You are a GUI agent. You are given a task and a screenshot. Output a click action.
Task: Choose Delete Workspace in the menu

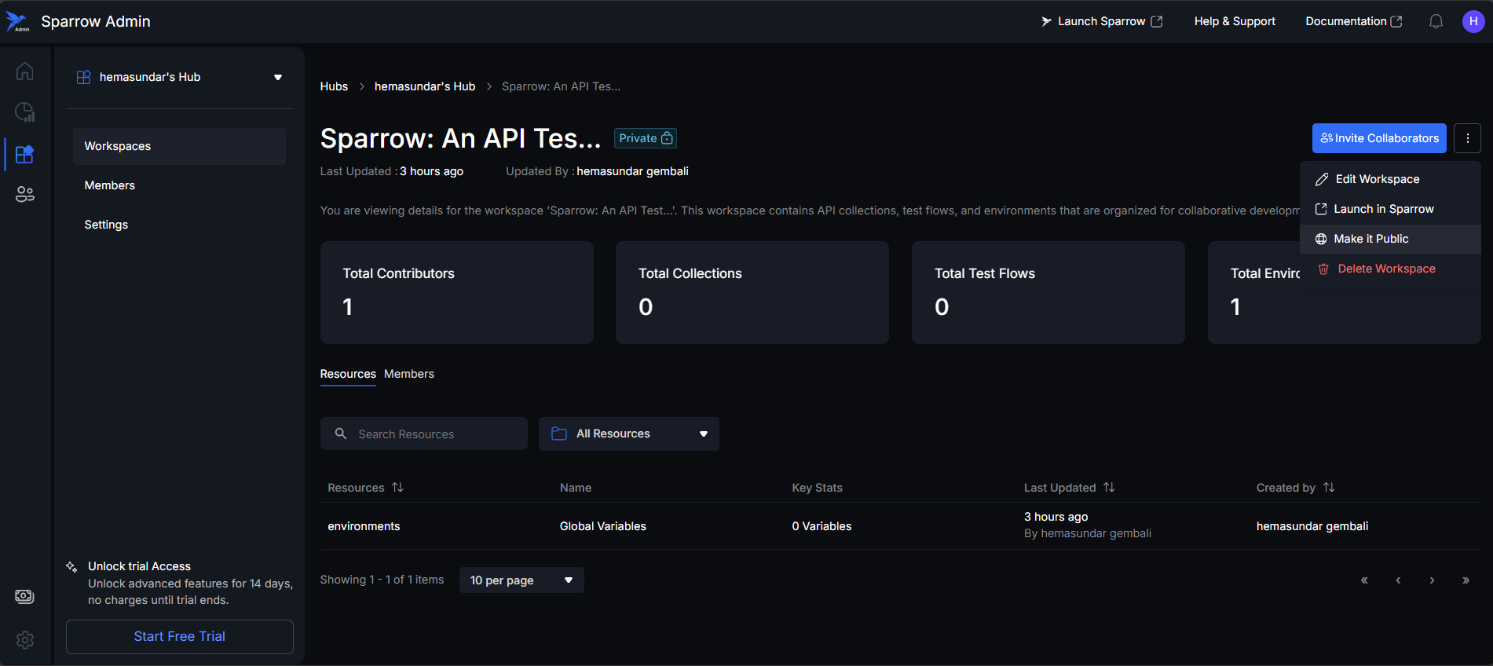(x=1385, y=269)
